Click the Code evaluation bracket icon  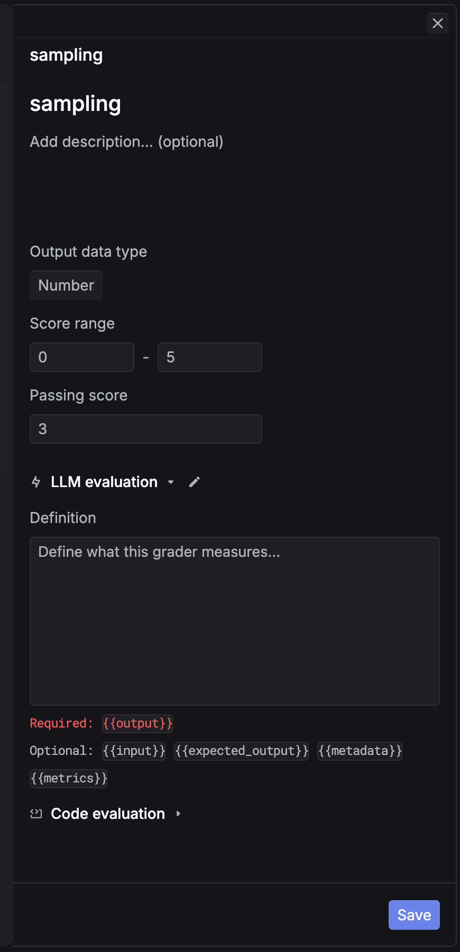coord(36,814)
